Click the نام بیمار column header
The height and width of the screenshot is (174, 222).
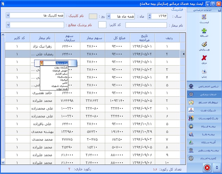43,38
